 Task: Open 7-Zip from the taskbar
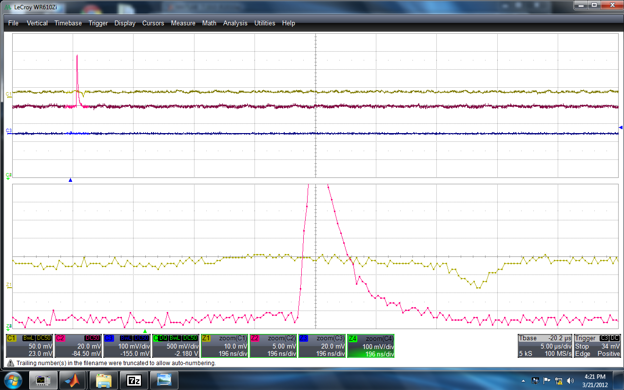click(134, 380)
